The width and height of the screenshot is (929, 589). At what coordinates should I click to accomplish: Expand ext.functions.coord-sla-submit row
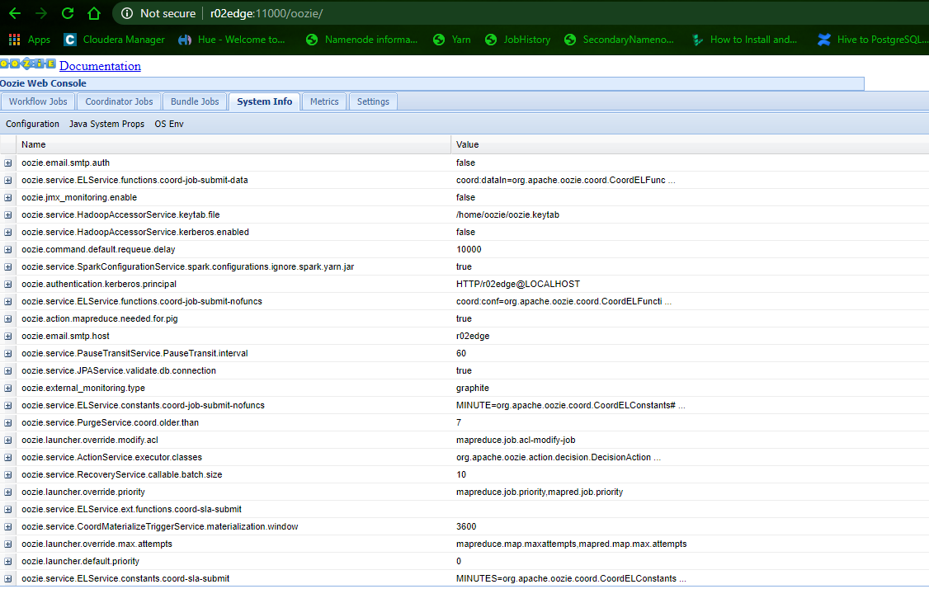pos(7,510)
